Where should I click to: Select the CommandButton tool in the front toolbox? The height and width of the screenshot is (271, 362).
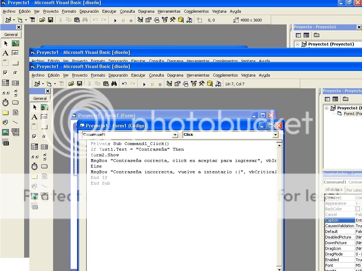tap(44, 127)
